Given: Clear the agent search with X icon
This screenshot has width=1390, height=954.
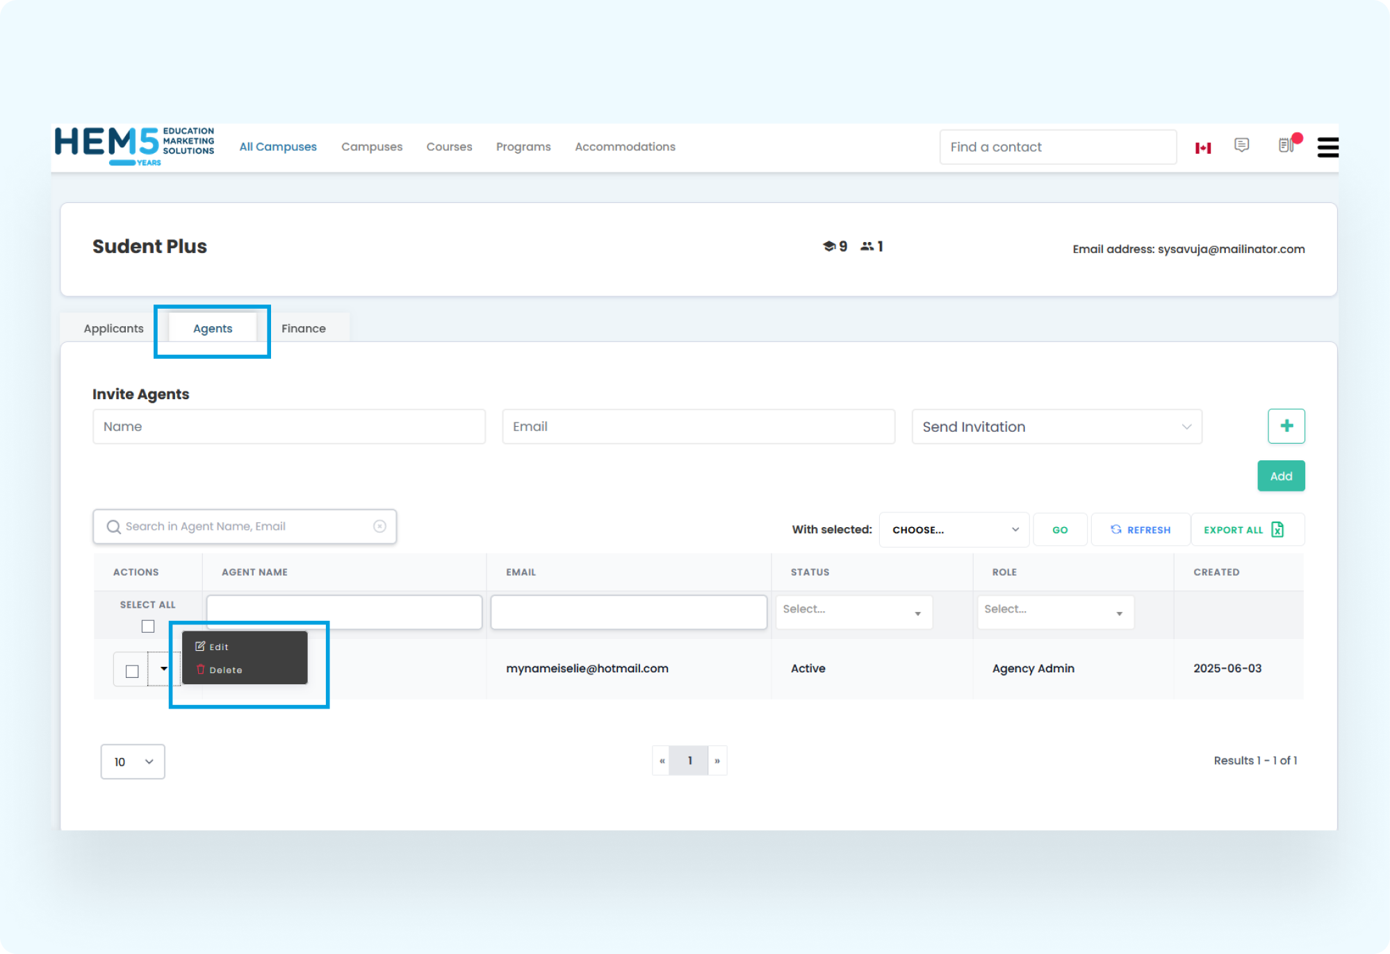Looking at the screenshot, I should pyautogui.click(x=379, y=526).
